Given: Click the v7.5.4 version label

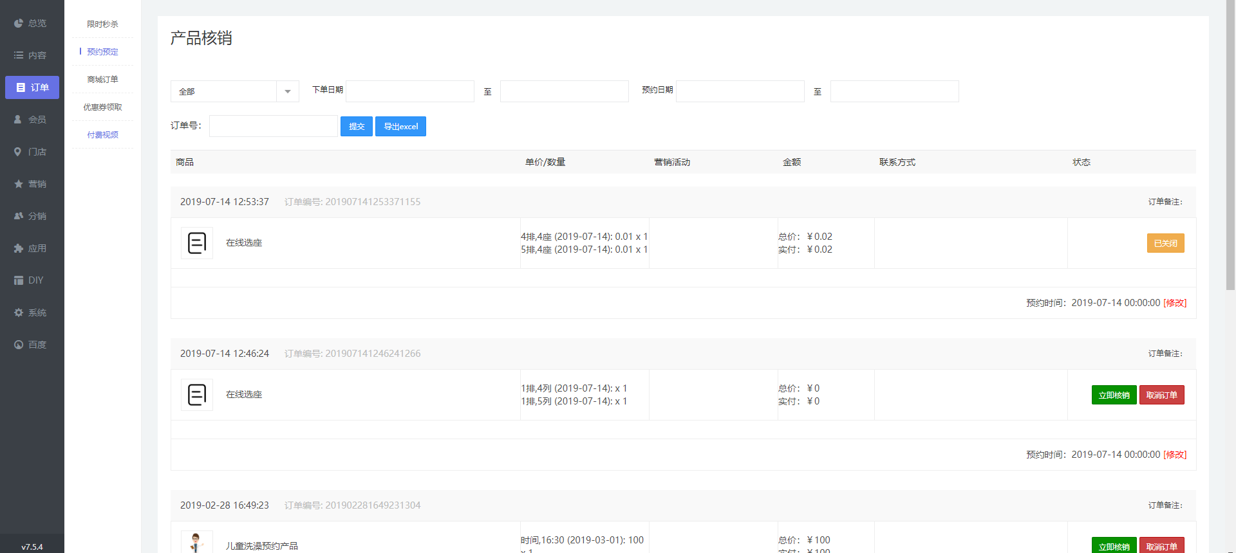Looking at the screenshot, I should [32, 547].
